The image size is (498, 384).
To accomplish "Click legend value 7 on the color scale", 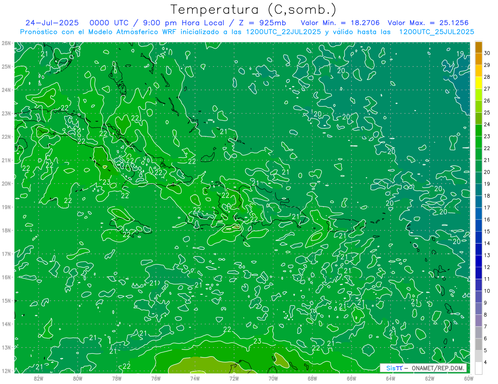I will 486,326.
